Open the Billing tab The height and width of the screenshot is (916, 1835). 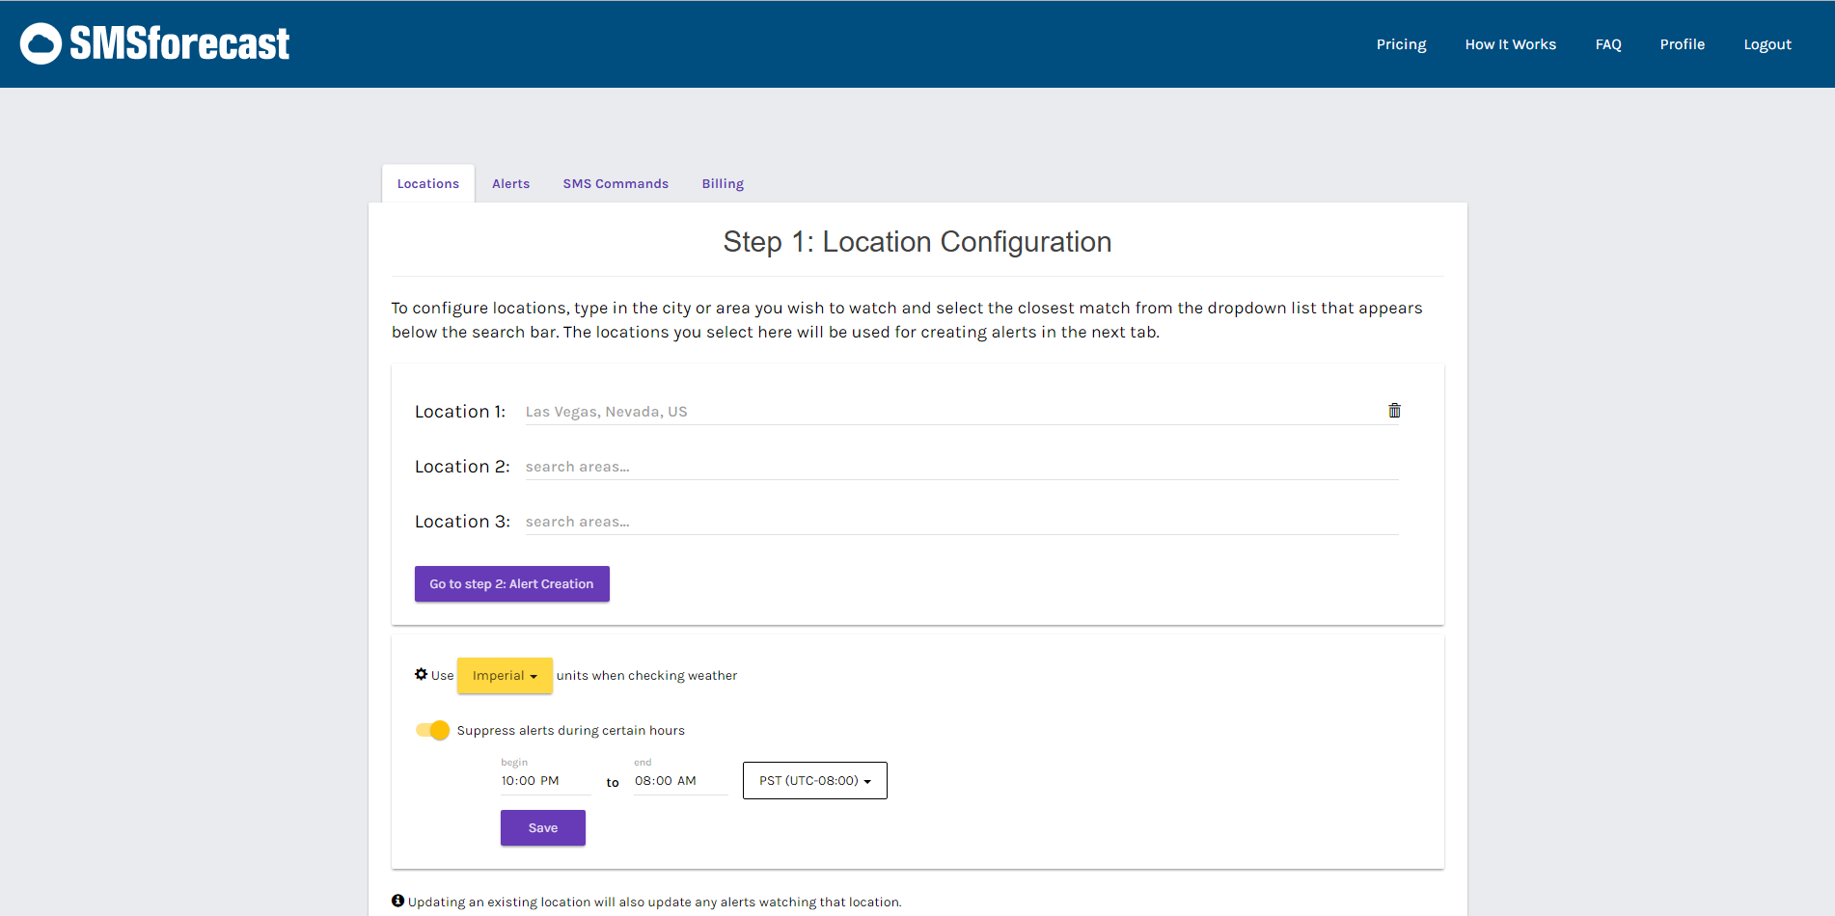click(723, 183)
